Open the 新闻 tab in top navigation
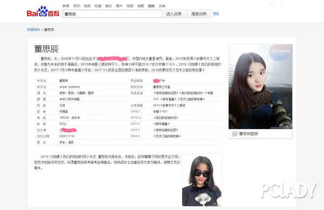This screenshot has height=210, width=324. coord(66,6)
